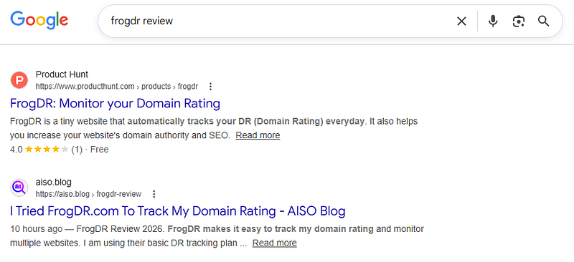Screen dimensions: 574x262
Task: Click Read more on AISO Blog snippet
Action: pos(275,243)
